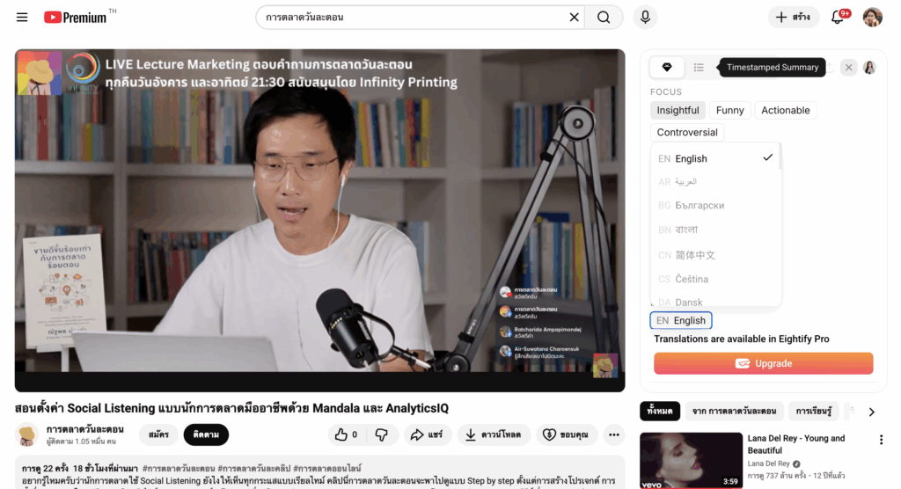Toggle the Funny focus option

pos(729,111)
